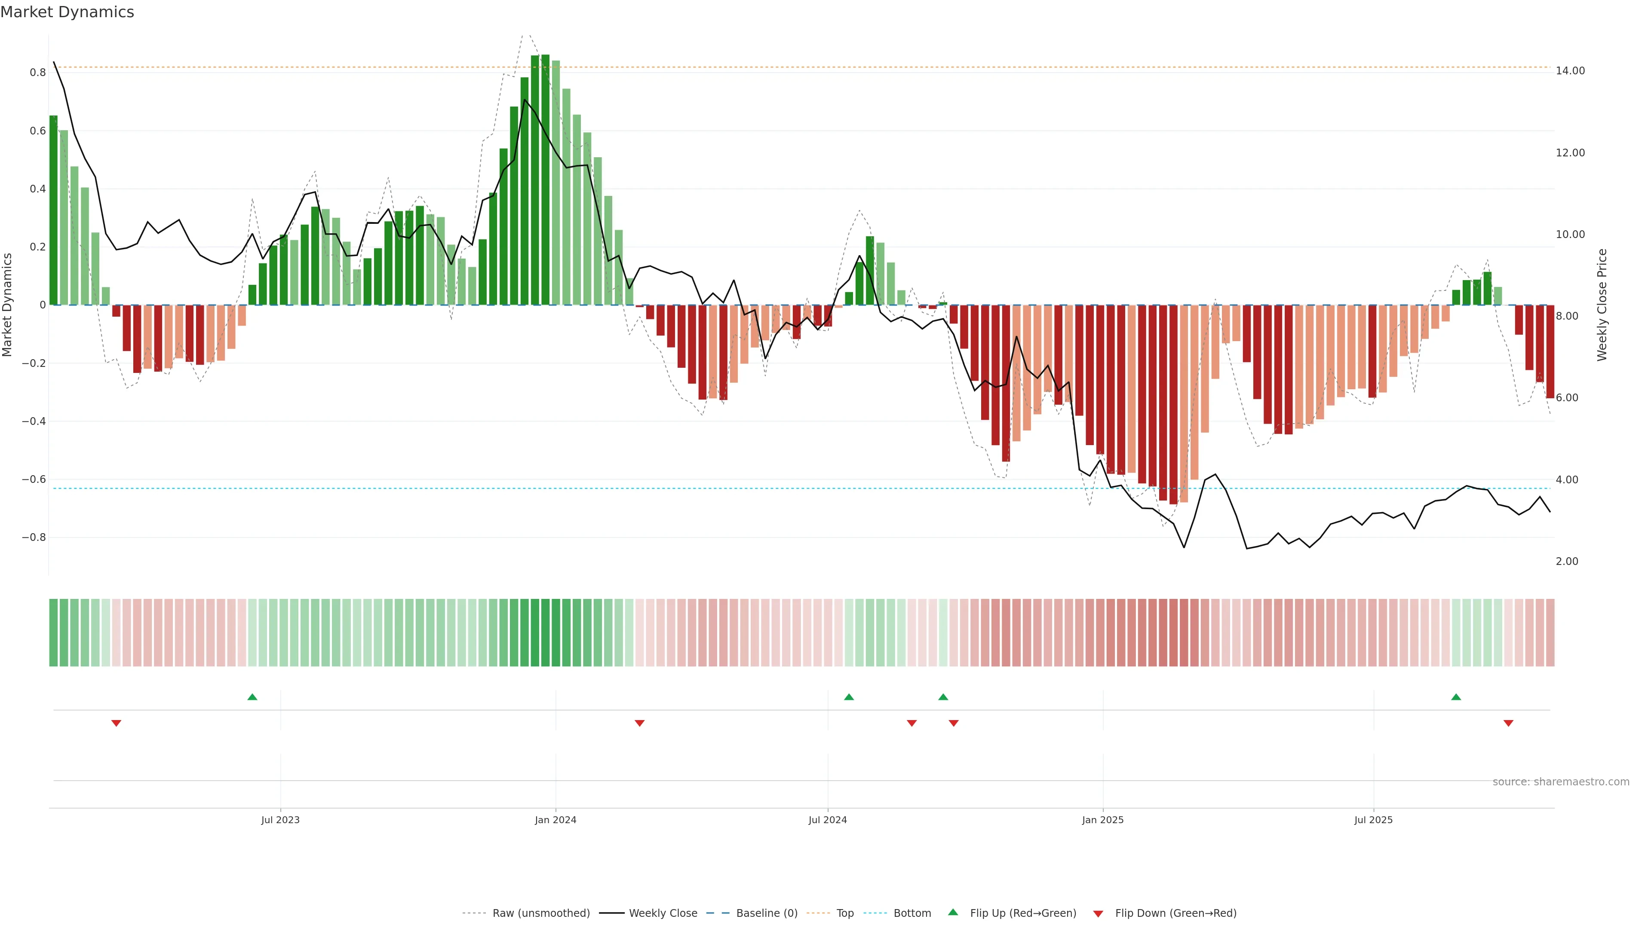1651x928 pixels.
Task: Click the green triangle icon in the legend
Action: coord(953,912)
